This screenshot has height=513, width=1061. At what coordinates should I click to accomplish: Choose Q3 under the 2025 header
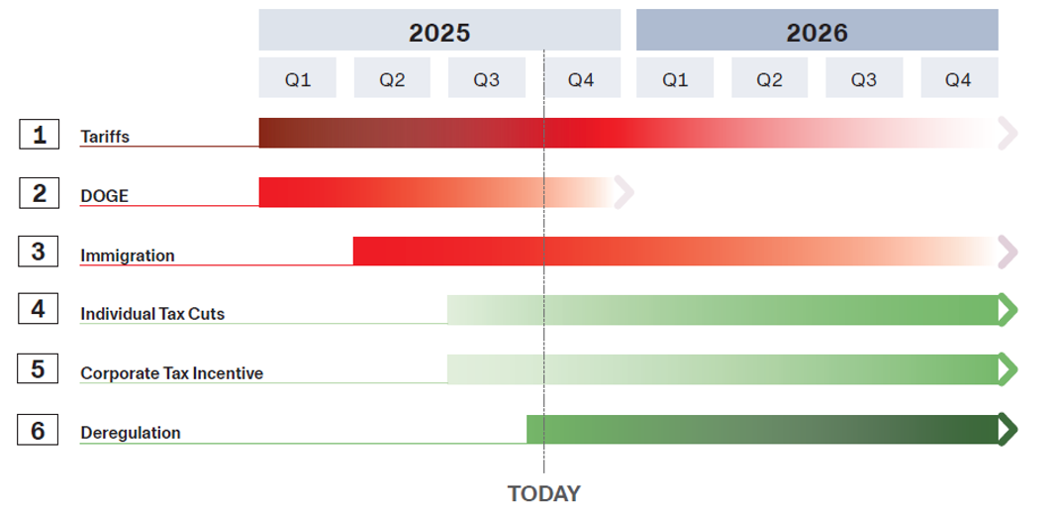[x=486, y=79]
